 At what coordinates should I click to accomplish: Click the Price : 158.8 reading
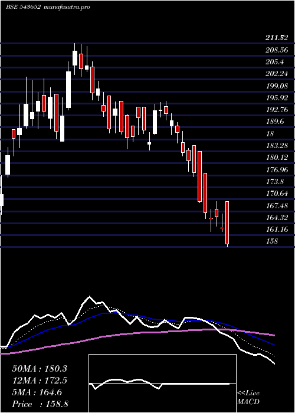41,404
